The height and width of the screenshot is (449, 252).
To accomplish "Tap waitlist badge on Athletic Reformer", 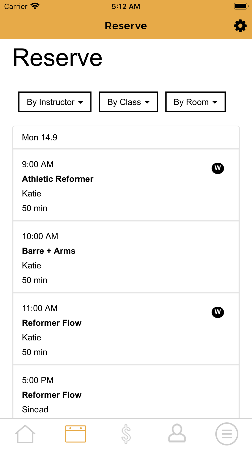I will pos(218,168).
